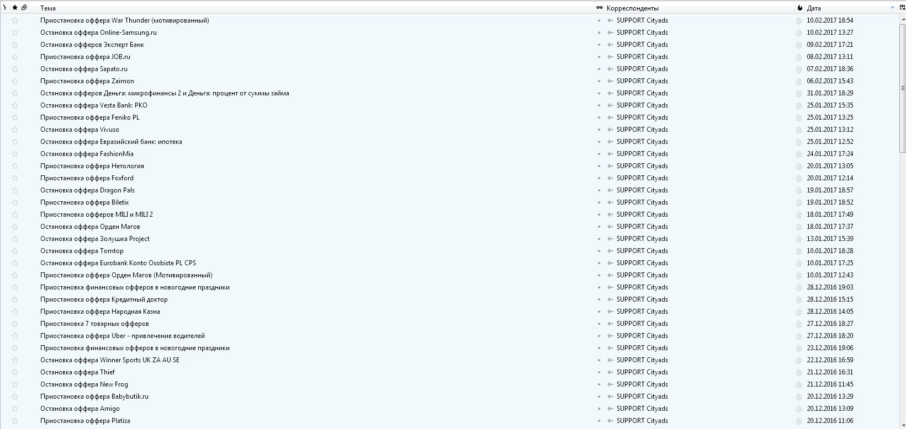Star the Vesta Bank: PKO message
The image size is (906, 429).
pyautogui.click(x=15, y=105)
